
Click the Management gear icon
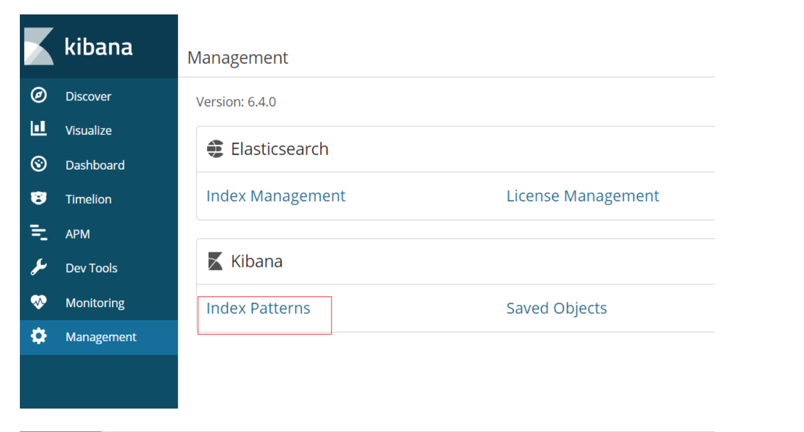pos(39,336)
